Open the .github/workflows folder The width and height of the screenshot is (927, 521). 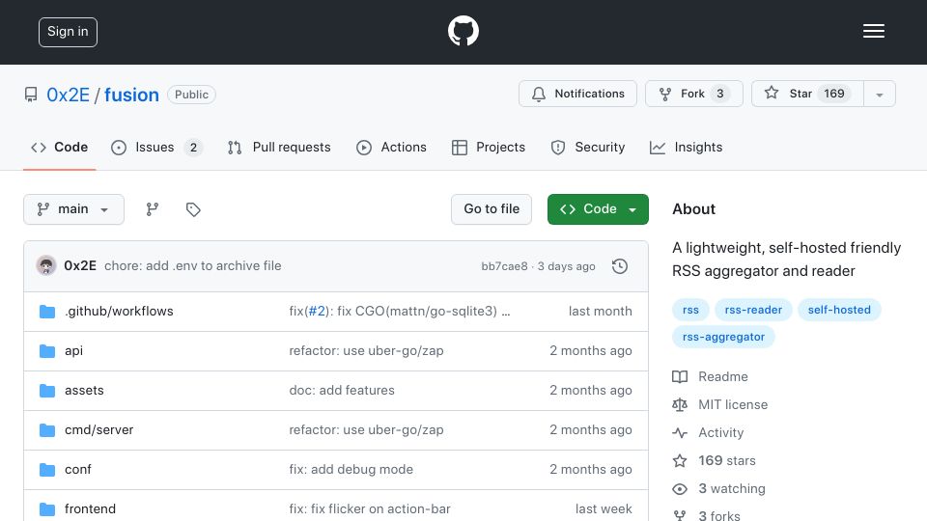119,312
